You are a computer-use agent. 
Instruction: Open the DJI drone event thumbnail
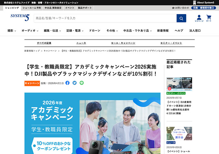tap(179, 84)
